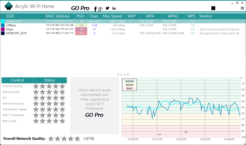Open the Google Plus icon link
Viewport: 246px width, 145px height.
point(100,9)
